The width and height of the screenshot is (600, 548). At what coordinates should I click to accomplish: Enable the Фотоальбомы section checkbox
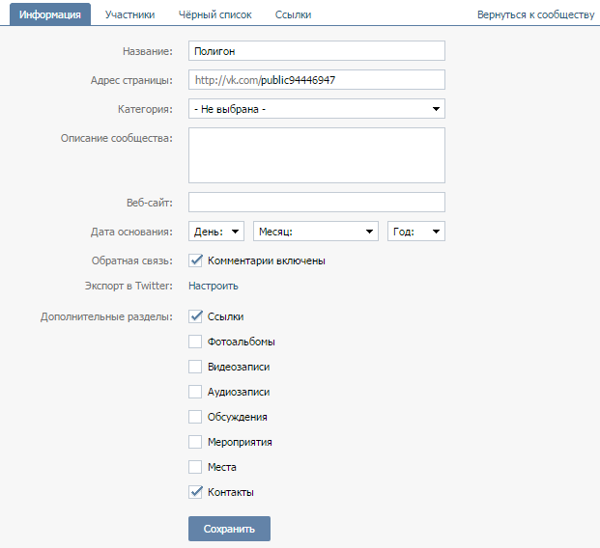[195, 342]
